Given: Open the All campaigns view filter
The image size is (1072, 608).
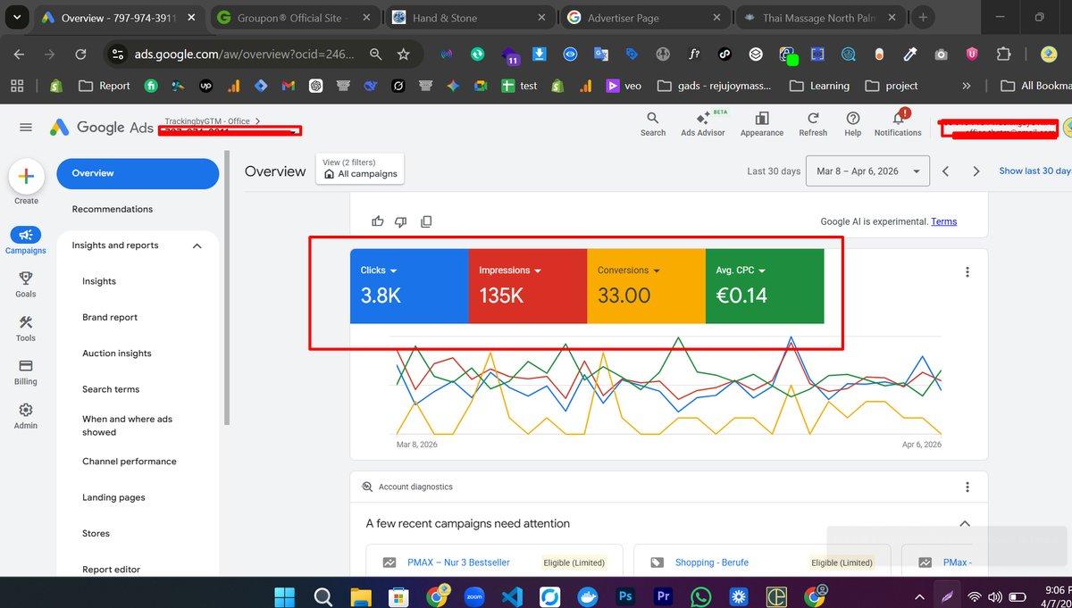Looking at the screenshot, I should click(x=360, y=169).
